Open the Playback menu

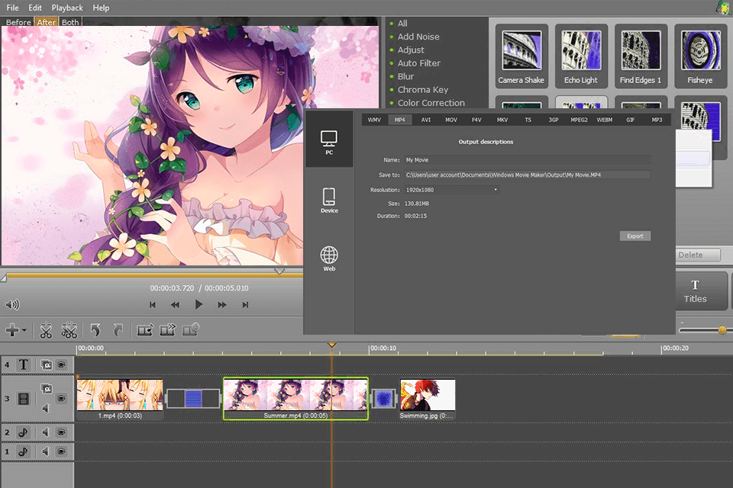(66, 8)
